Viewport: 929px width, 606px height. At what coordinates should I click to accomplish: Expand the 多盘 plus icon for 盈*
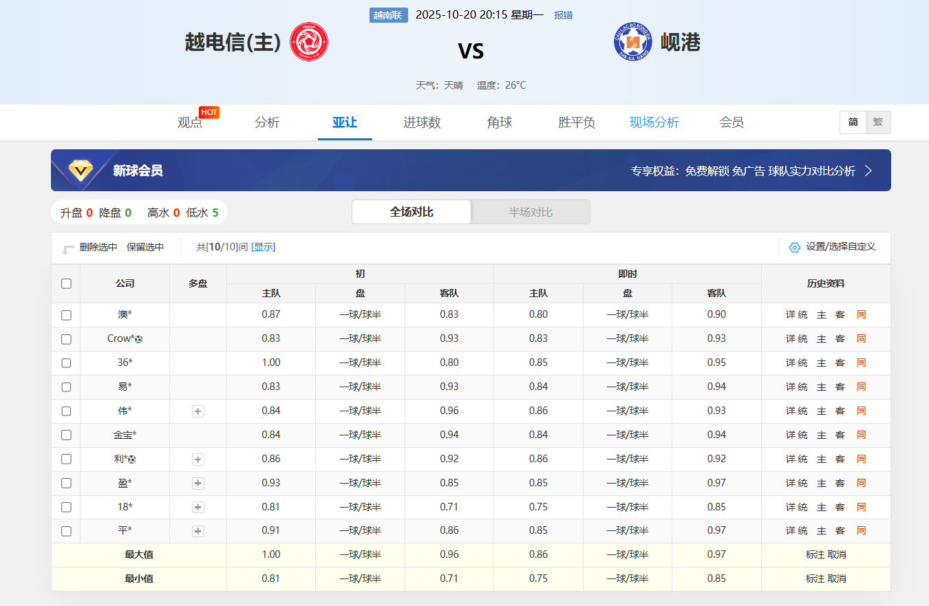tap(198, 484)
